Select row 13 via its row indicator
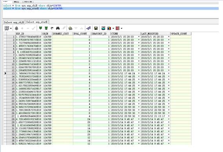The width and height of the screenshot is (223, 152). 5,74
